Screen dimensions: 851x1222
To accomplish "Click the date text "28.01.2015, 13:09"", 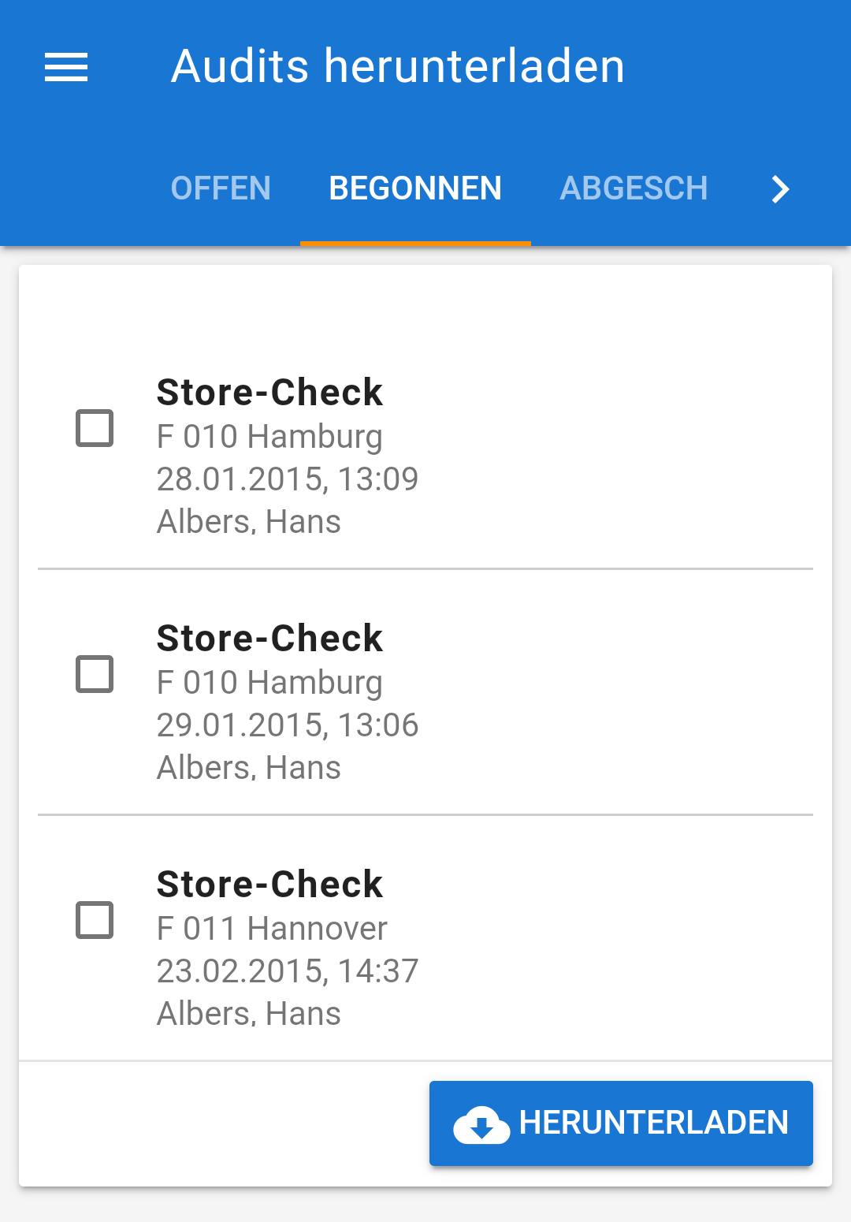I will tap(288, 479).
